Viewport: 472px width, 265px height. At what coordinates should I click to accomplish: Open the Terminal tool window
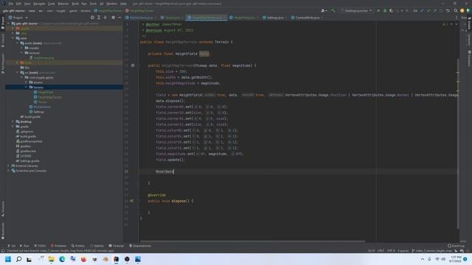tap(117, 246)
